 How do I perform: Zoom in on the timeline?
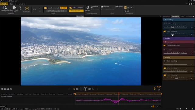point(1,107)
